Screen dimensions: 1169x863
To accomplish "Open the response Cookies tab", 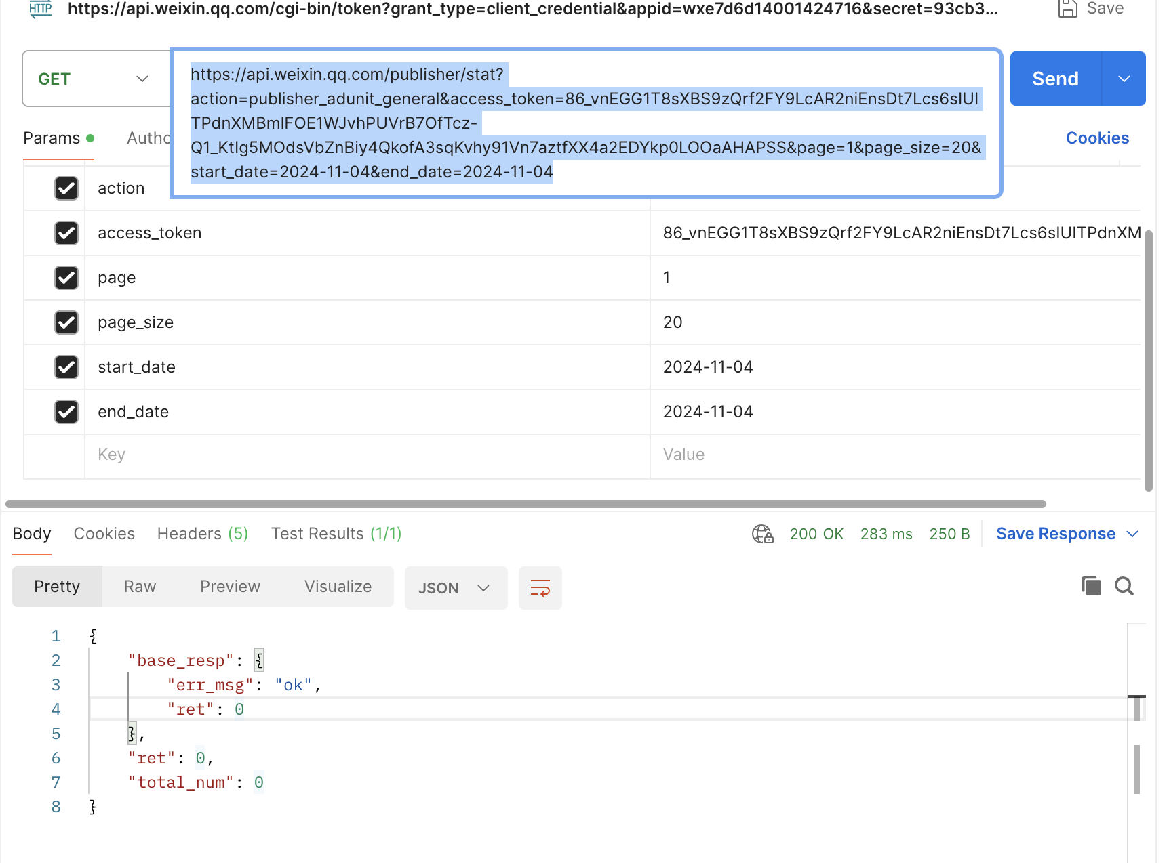I will click(104, 534).
